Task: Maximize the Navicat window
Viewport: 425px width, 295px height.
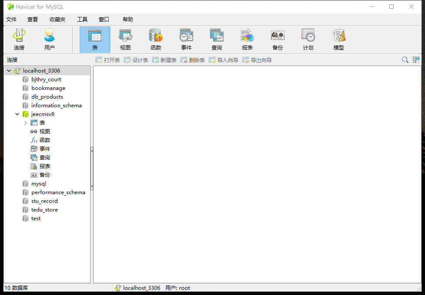Action: tap(391, 7)
